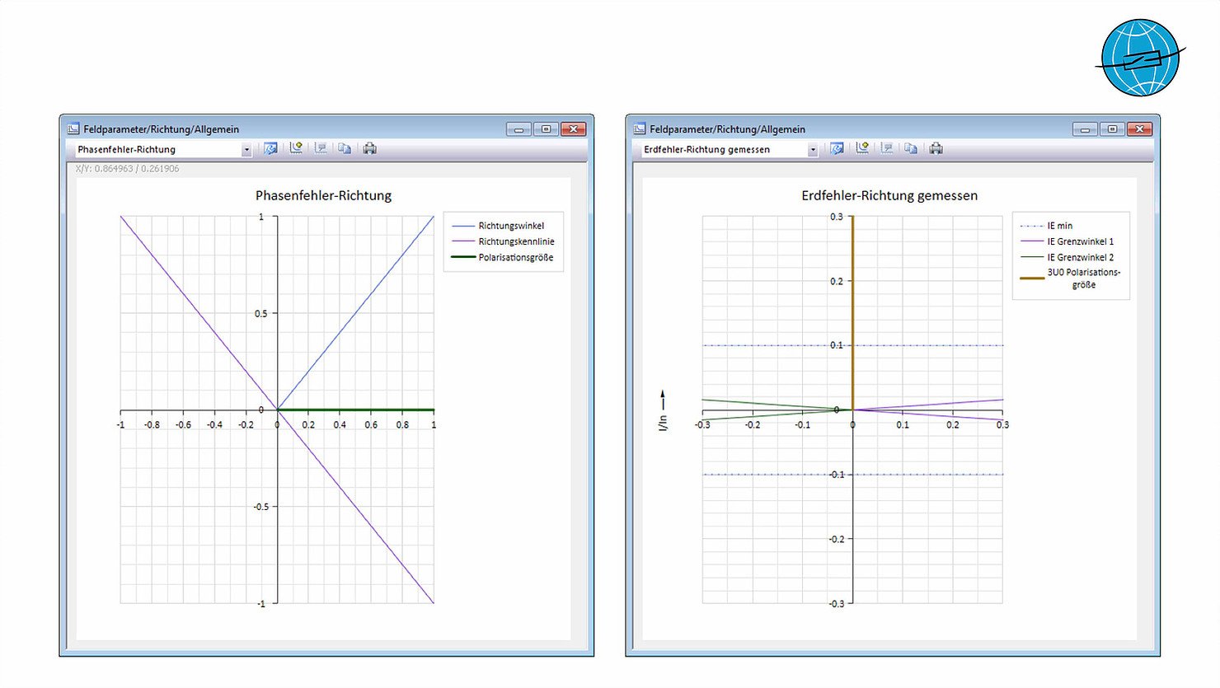Minimize the left Feldparameter window
Screen dimensions: 1220x688
pyautogui.click(x=518, y=129)
